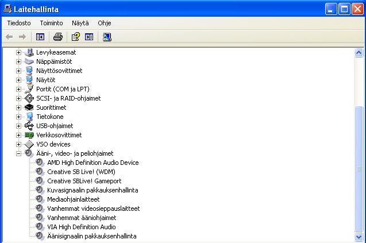Open the Näytä menu
The image size is (366, 243).
80,23
